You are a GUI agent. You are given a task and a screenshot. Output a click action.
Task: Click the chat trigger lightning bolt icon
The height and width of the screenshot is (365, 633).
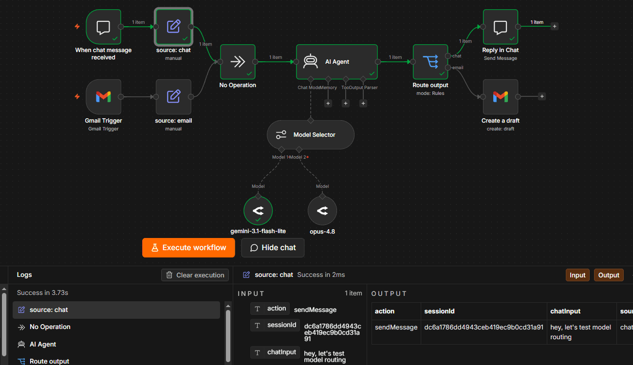77,27
